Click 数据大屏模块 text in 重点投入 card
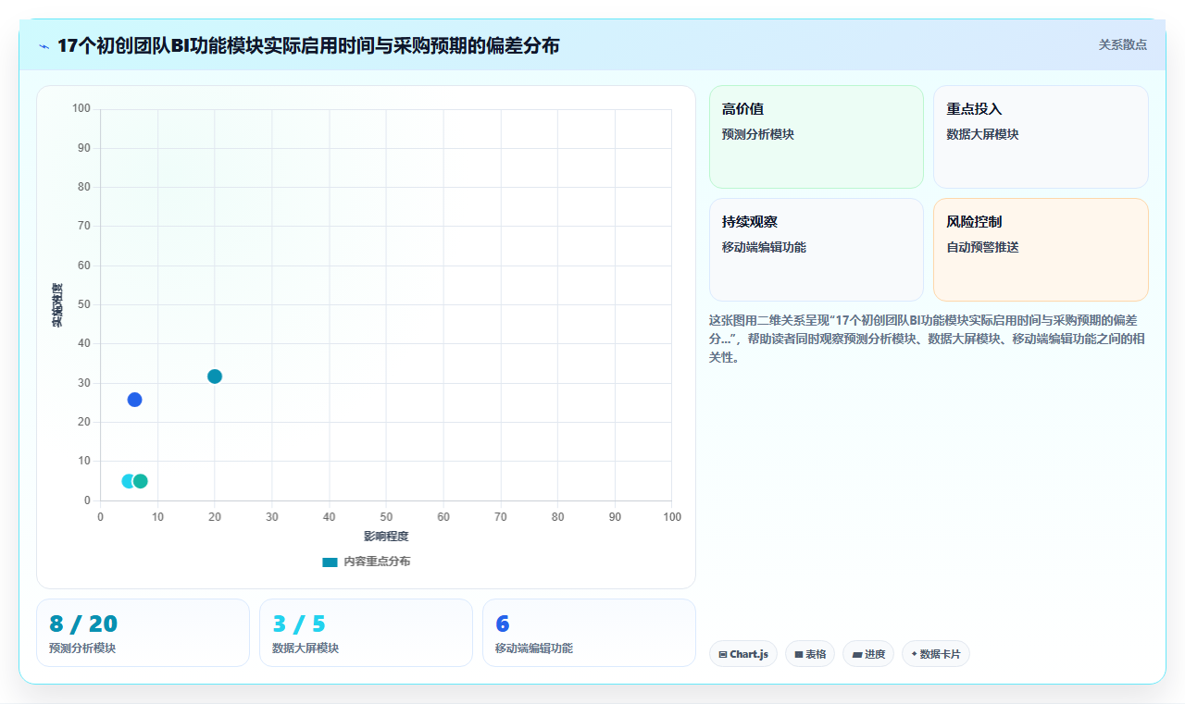The image size is (1185, 704). [982, 134]
